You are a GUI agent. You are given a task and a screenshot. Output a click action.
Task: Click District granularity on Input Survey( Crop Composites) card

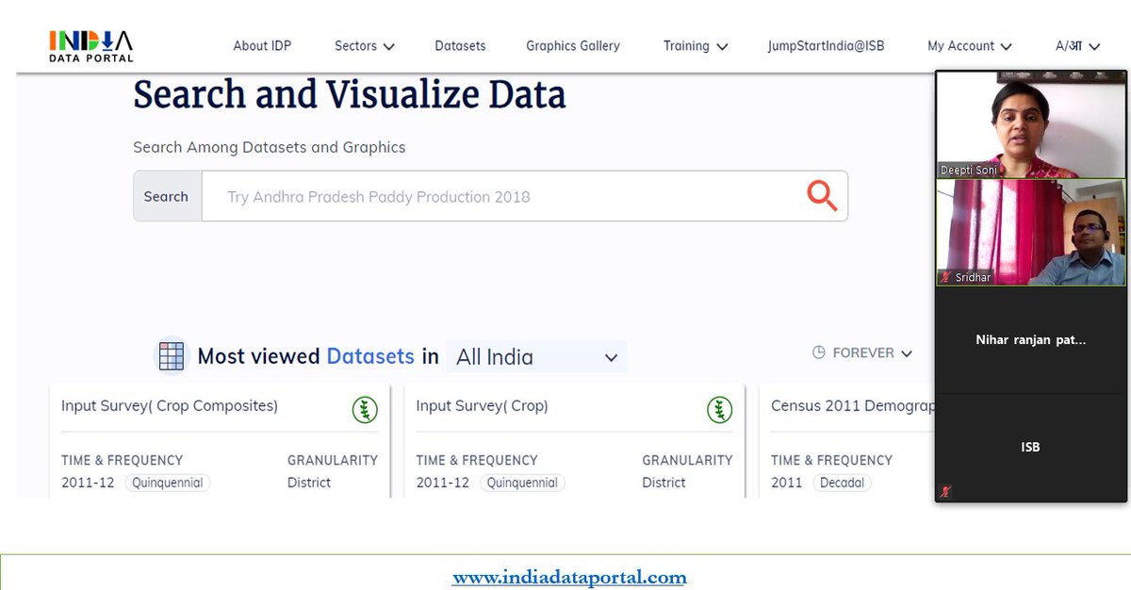[x=309, y=483]
